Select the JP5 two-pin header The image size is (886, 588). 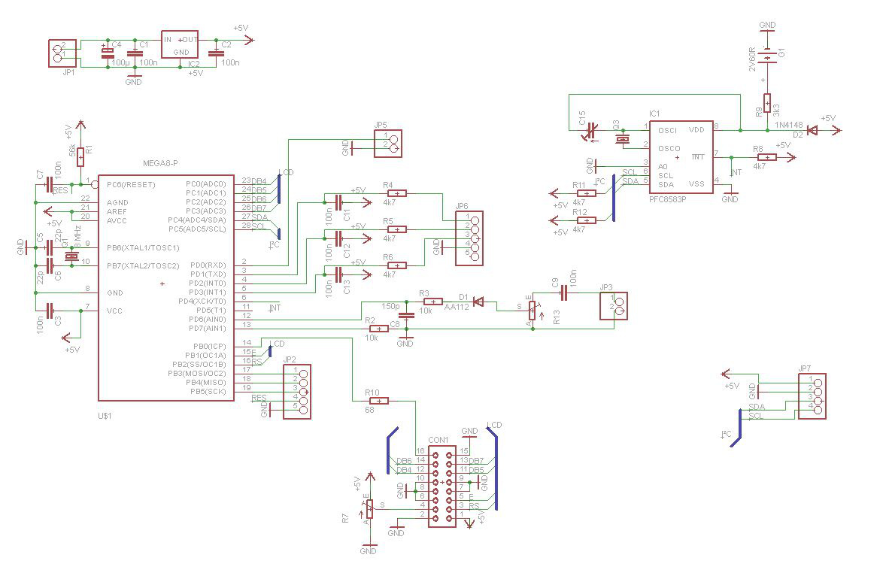pos(387,144)
